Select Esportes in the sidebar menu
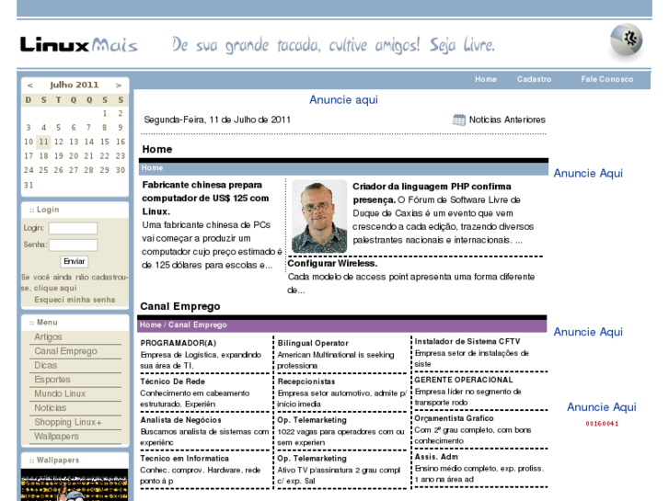Screen dimensions: 669x501 tap(52, 380)
